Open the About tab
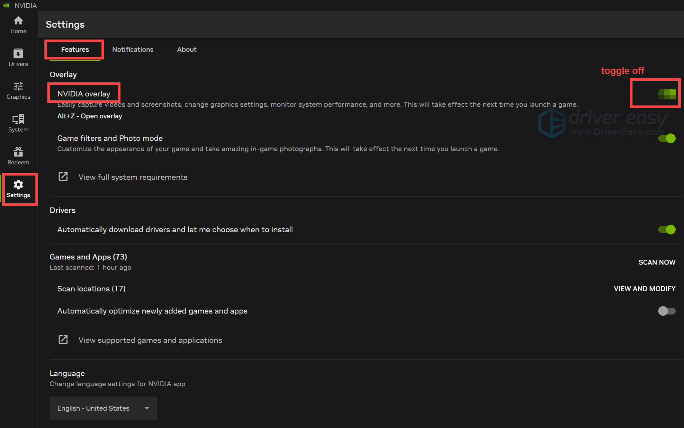The image size is (684, 428). [x=187, y=49]
